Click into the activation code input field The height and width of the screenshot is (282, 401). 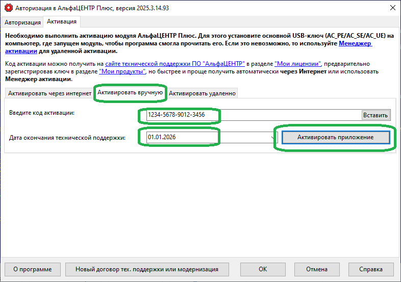[x=254, y=115]
